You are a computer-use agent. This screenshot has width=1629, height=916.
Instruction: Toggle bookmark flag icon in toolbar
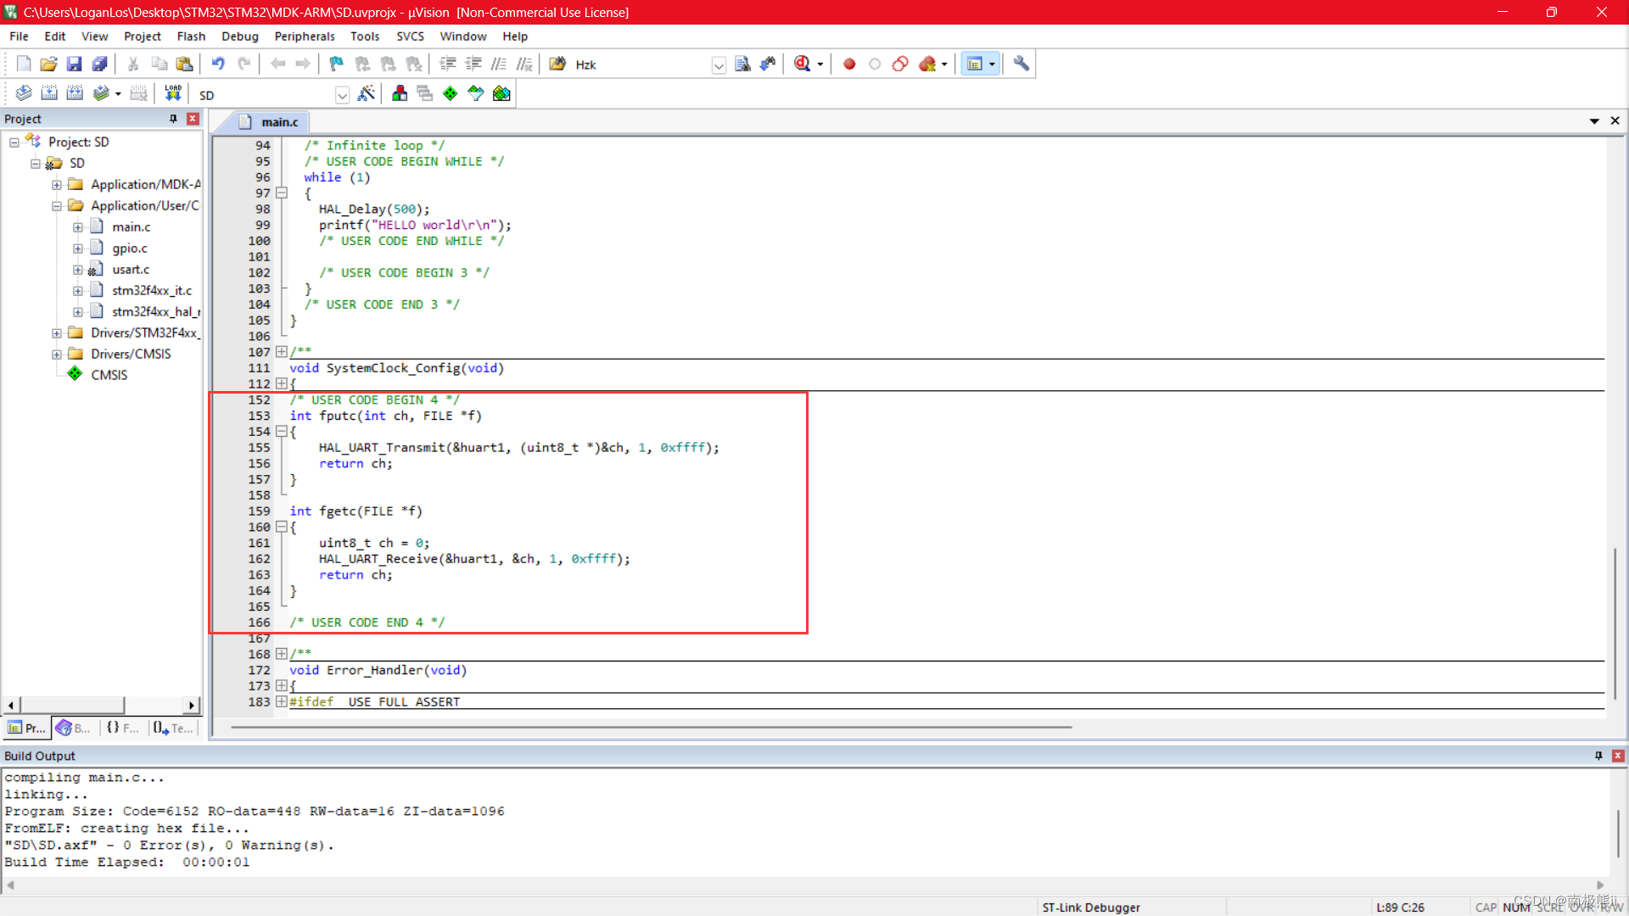337,64
